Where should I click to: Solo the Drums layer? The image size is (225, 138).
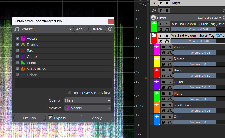[x=169, y=59]
